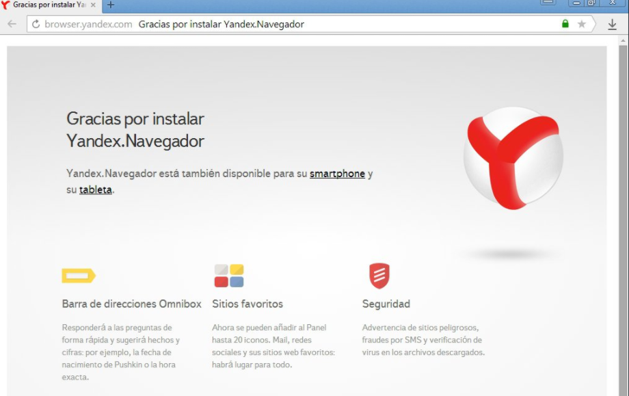The height and width of the screenshot is (396, 629).
Task: Open the 'smartphone' link
Action: tap(337, 174)
